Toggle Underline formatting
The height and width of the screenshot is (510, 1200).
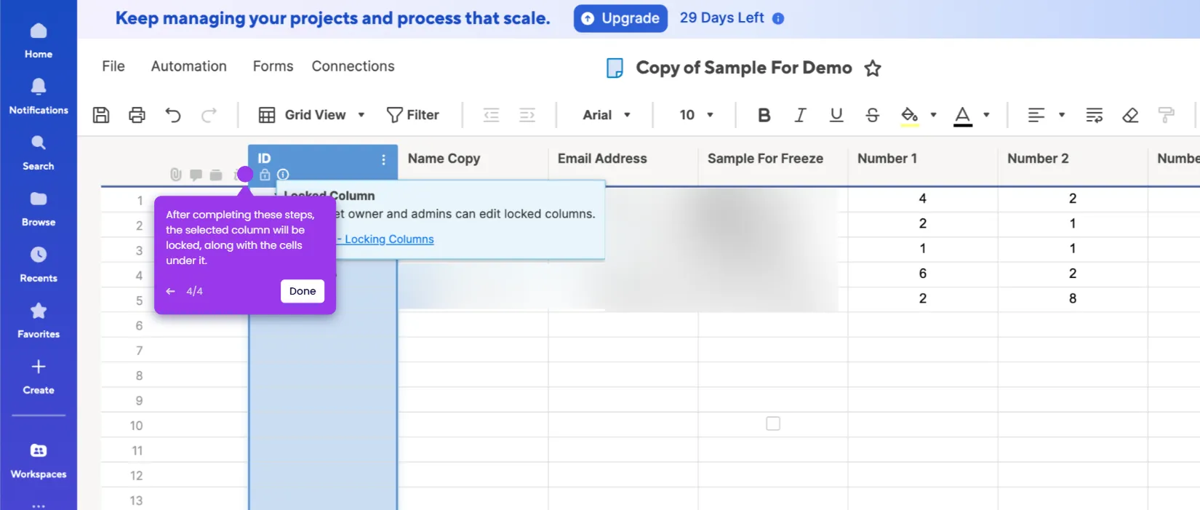click(836, 115)
